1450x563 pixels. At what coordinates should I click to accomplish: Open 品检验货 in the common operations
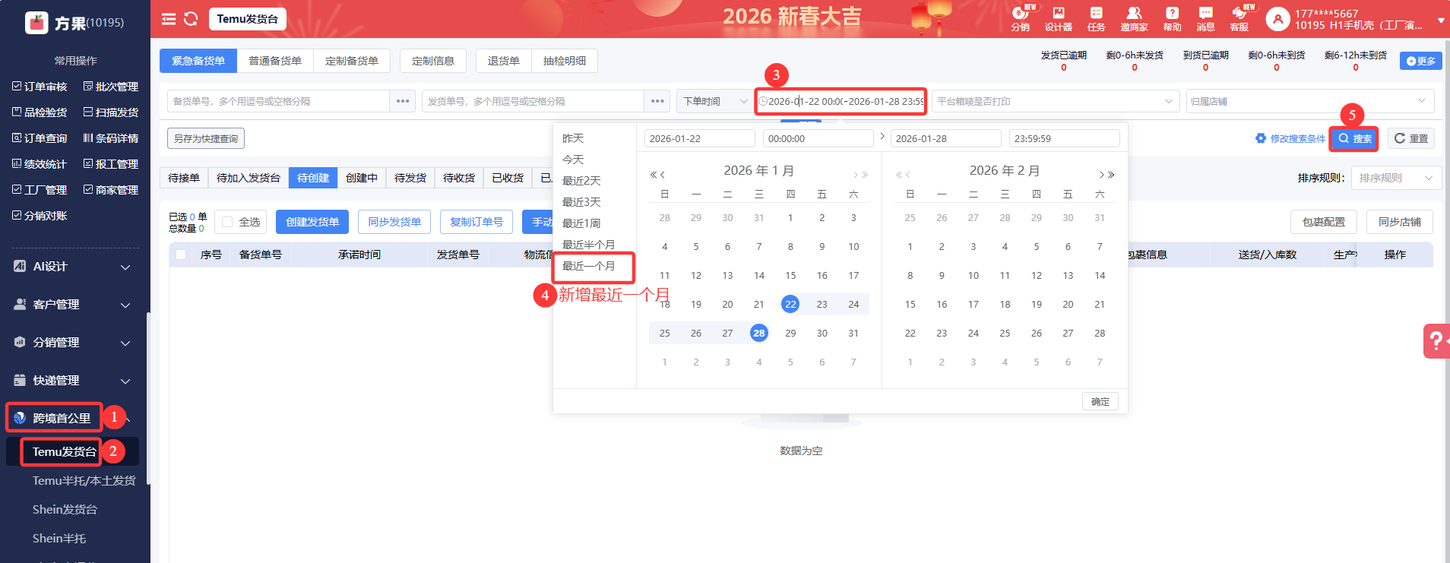pos(40,112)
